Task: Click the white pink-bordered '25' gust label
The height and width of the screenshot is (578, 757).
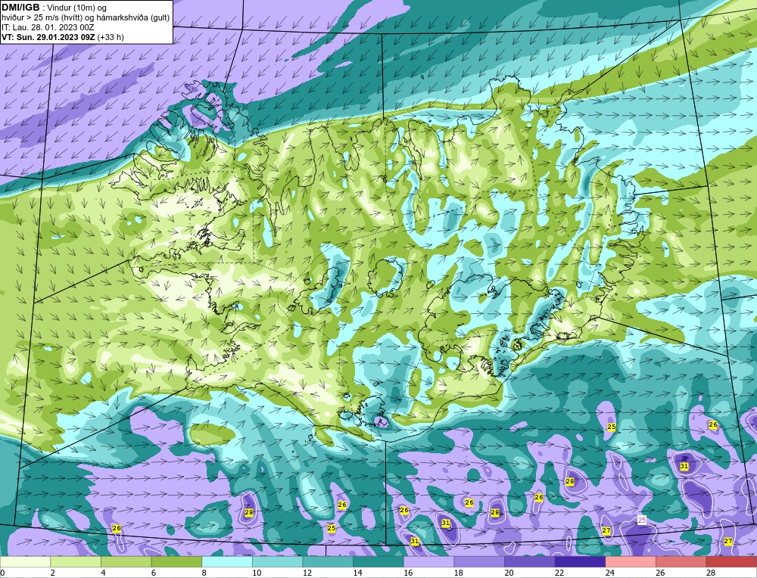Action: (642, 520)
